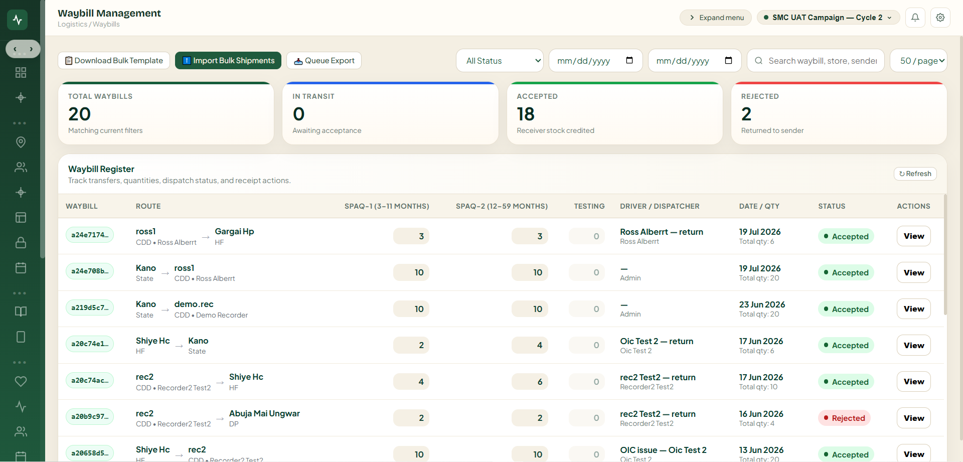Image resolution: width=963 pixels, height=462 pixels.
Task: Focus the second mm/dd/yyyy date field
Action: point(695,61)
